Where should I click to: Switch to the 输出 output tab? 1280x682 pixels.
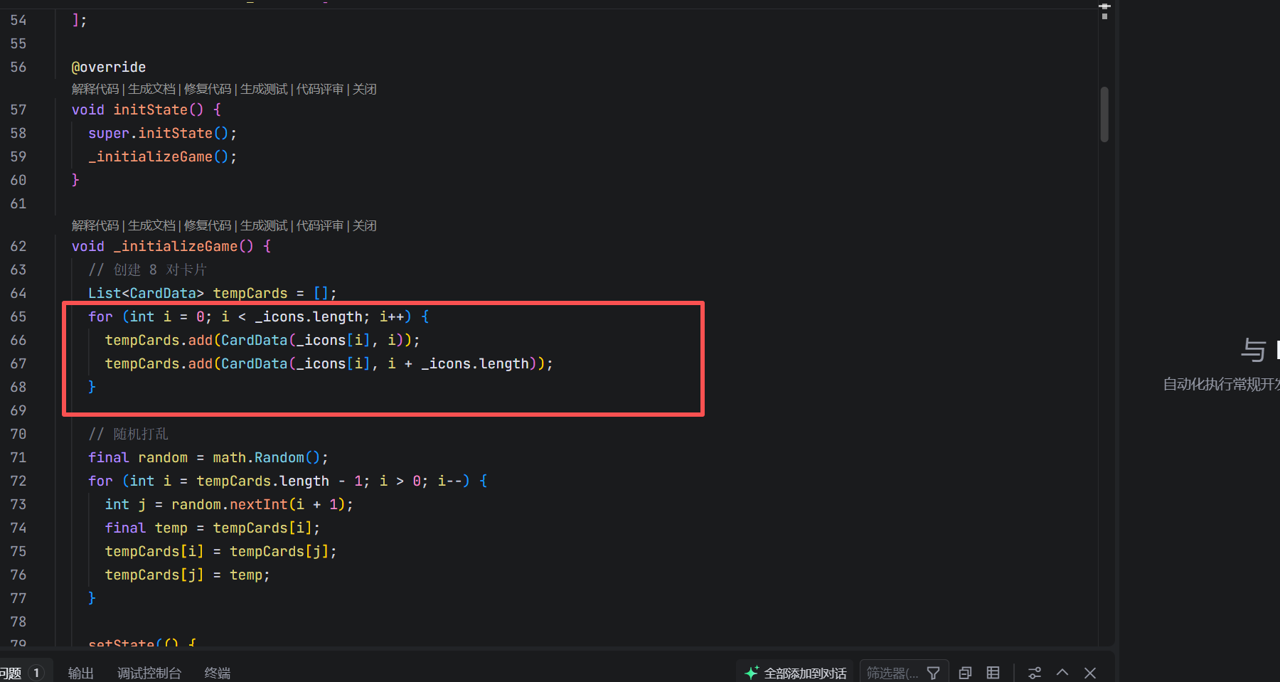click(x=80, y=673)
